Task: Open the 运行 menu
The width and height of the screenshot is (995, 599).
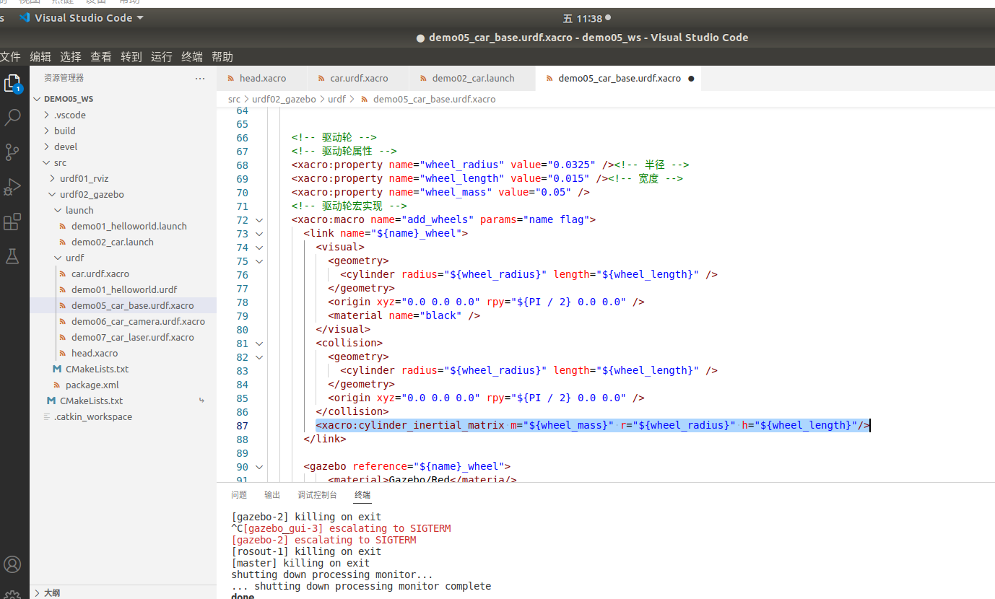Action: (x=162, y=57)
